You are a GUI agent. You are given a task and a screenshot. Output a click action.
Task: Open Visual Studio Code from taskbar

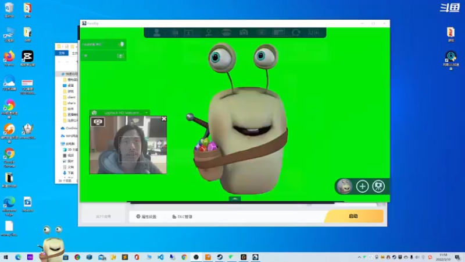[x=160, y=257]
